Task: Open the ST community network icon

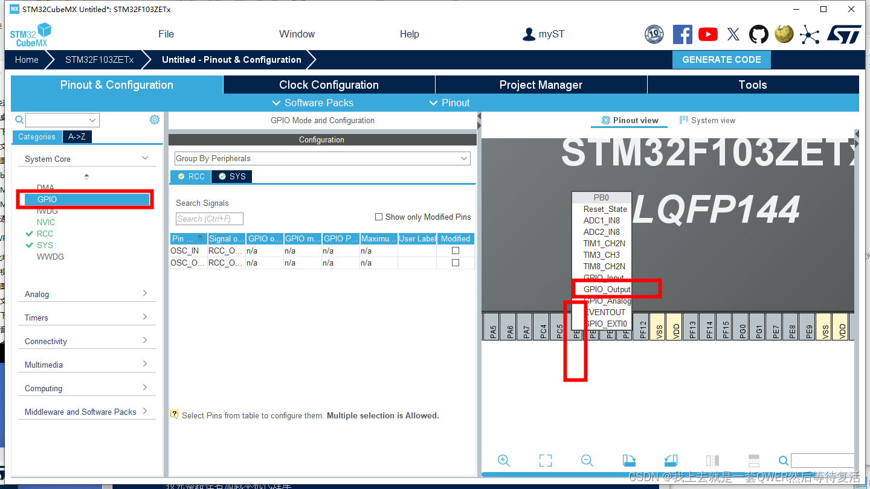Action: coord(810,34)
